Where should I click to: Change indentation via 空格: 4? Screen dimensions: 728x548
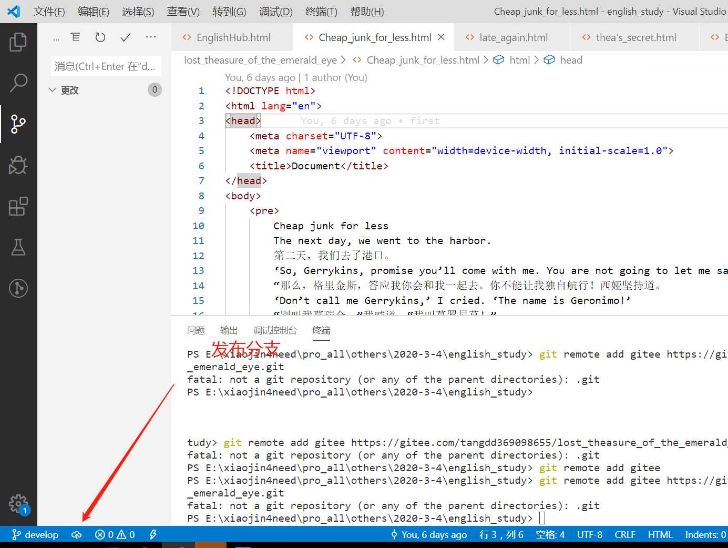(550, 534)
